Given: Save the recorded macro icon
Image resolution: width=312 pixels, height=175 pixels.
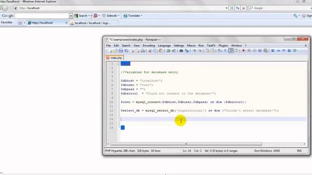Looking at the screenshot, I should [x=265, y=51].
